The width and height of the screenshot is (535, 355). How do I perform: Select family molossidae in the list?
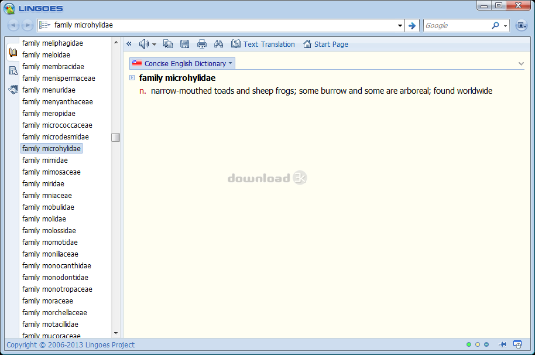49,230
